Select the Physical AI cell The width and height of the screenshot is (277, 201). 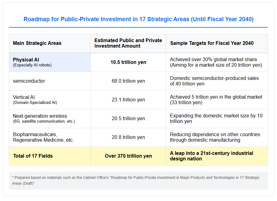point(50,62)
